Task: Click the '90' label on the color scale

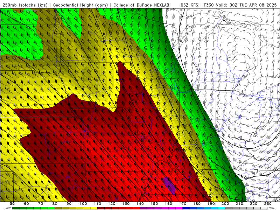Action: coord(69,204)
